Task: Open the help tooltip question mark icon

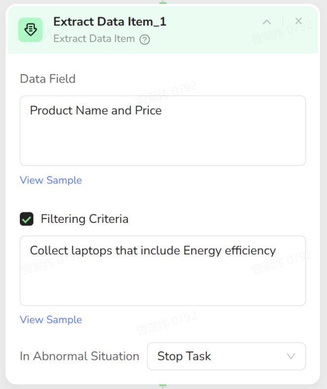Action: pyautogui.click(x=145, y=40)
